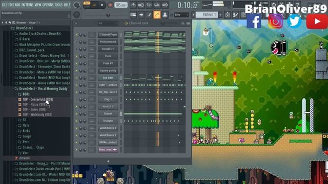
Task: Open the FILE menu
Action: point(4,5)
